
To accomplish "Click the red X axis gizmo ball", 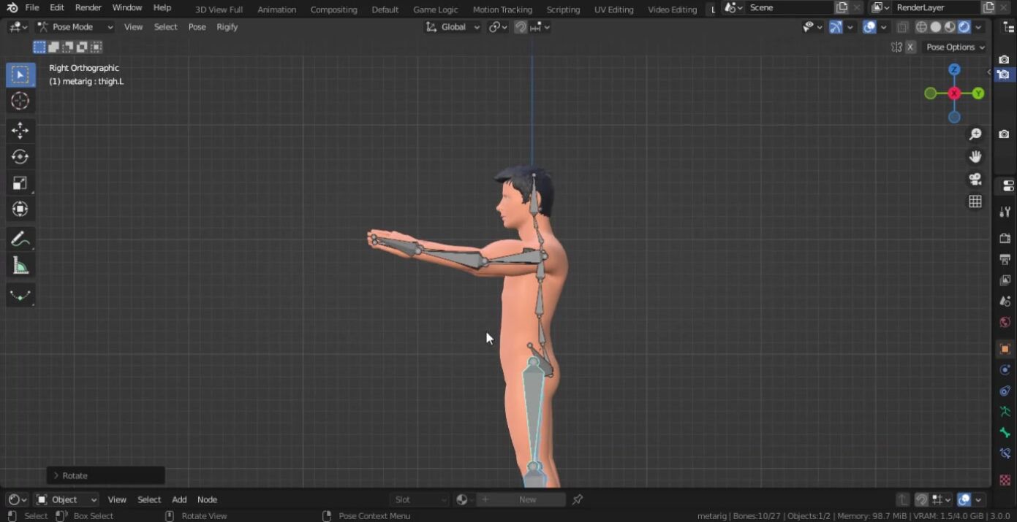I will click(954, 93).
